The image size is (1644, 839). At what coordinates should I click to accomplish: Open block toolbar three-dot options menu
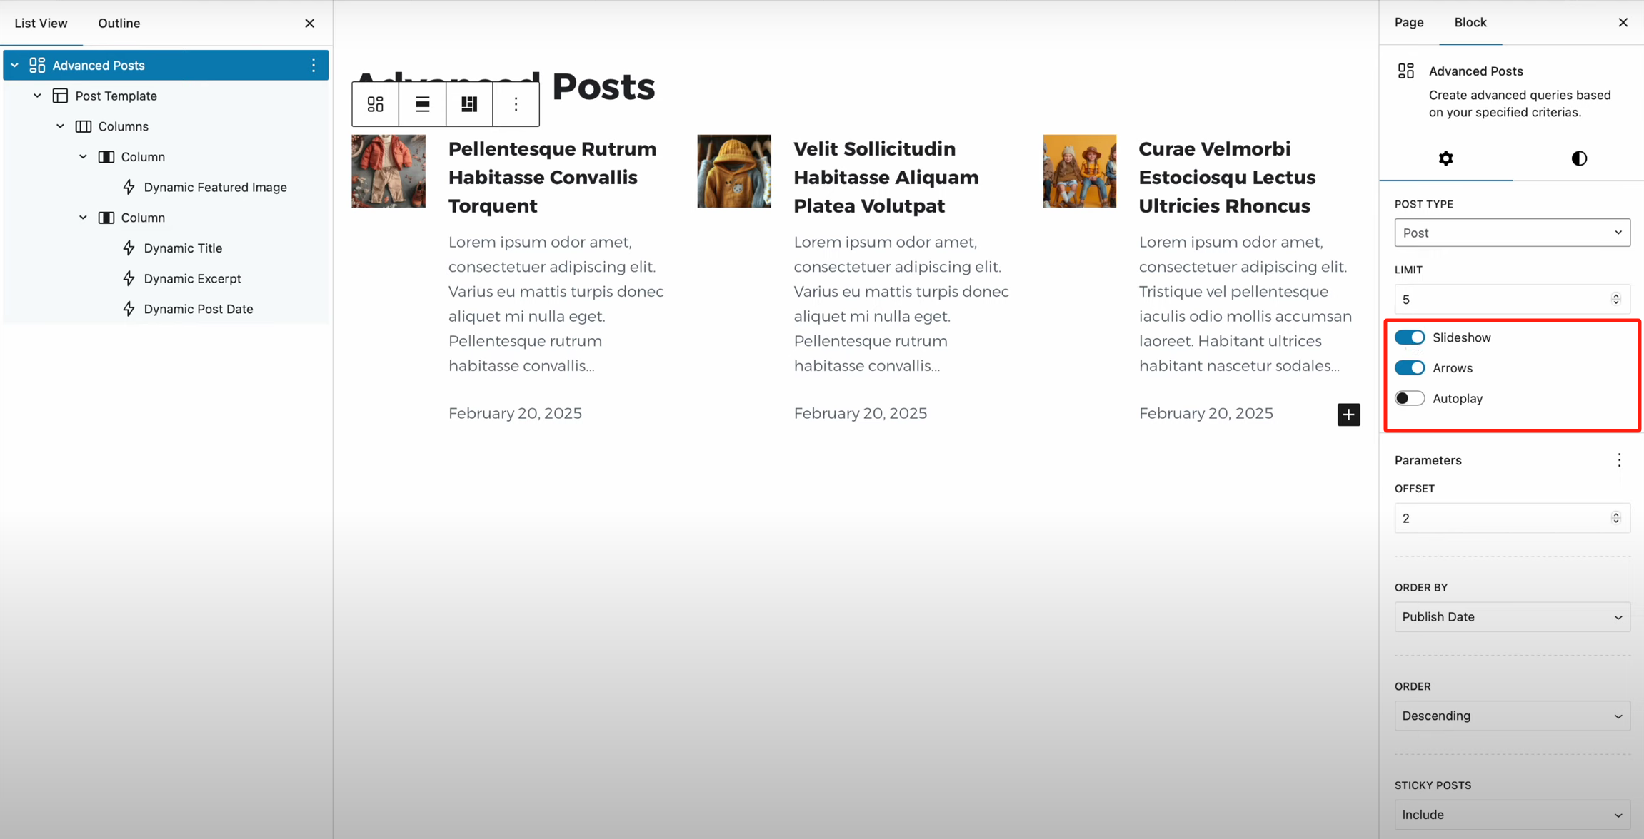(516, 104)
